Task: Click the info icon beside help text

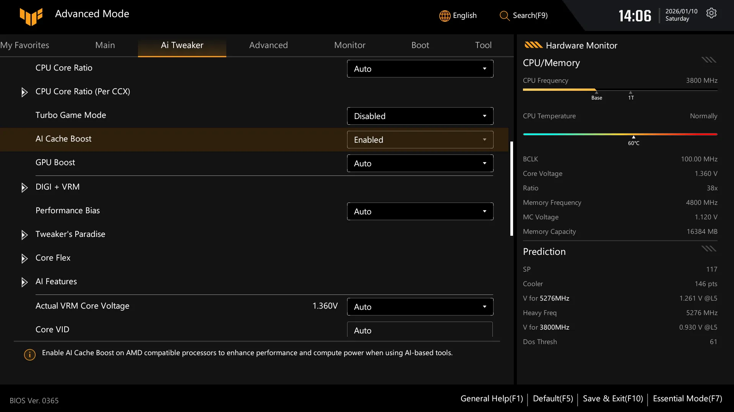Action: click(30, 355)
